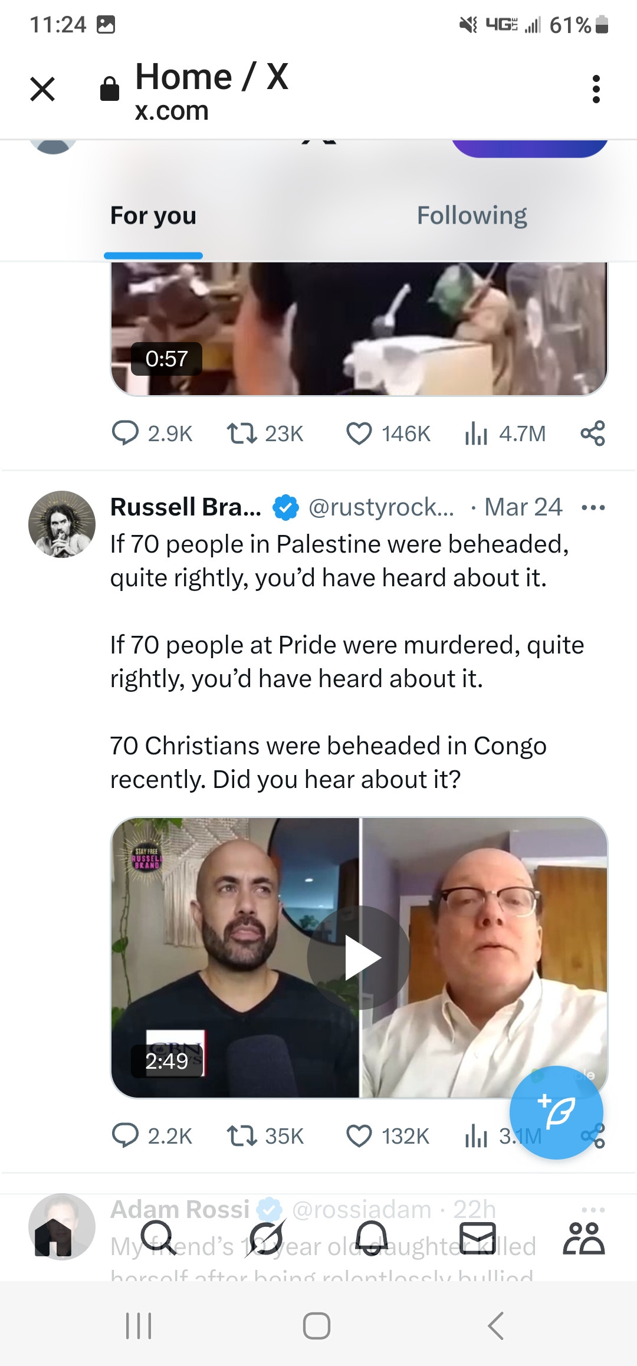Repost the post with 23K reposts
This screenshot has width=637, height=1366.
(x=242, y=434)
